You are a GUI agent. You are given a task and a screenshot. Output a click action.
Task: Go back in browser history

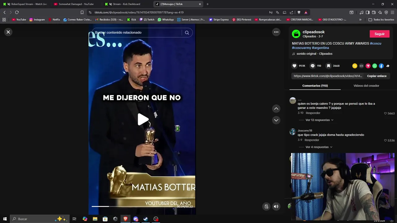(x=4, y=12)
